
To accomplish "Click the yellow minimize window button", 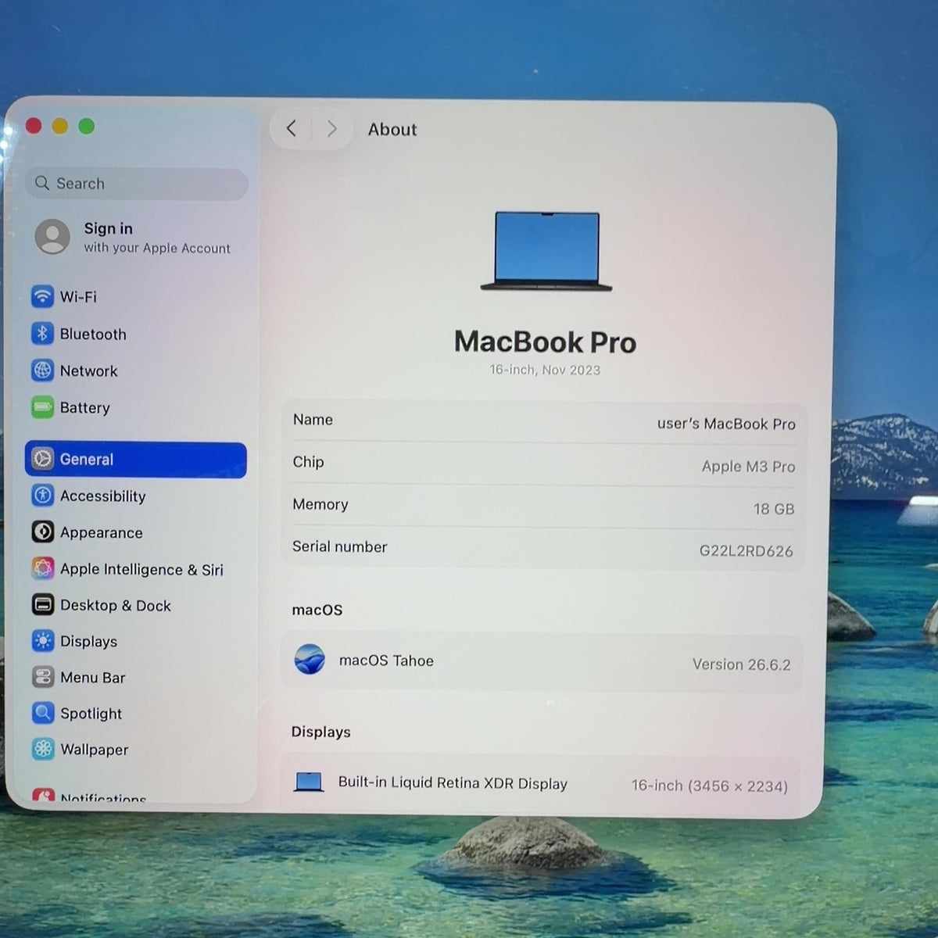I will (x=60, y=126).
